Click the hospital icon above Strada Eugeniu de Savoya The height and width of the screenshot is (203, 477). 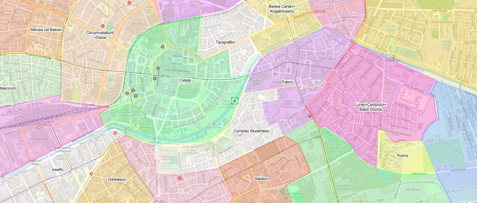point(158,68)
